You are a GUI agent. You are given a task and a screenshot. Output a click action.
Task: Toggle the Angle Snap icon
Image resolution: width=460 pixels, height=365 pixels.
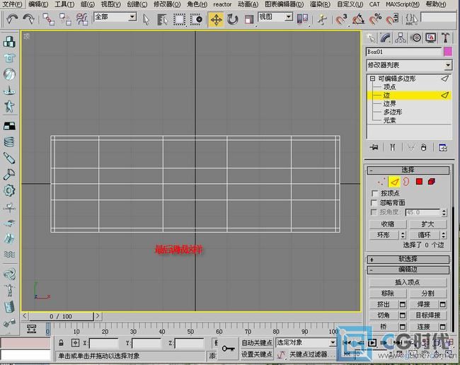[x=358, y=20]
